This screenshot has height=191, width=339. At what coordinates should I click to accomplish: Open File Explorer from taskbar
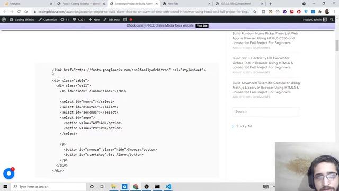click(x=113, y=186)
